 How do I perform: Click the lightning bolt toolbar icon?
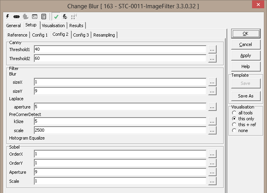[x=7, y=17]
